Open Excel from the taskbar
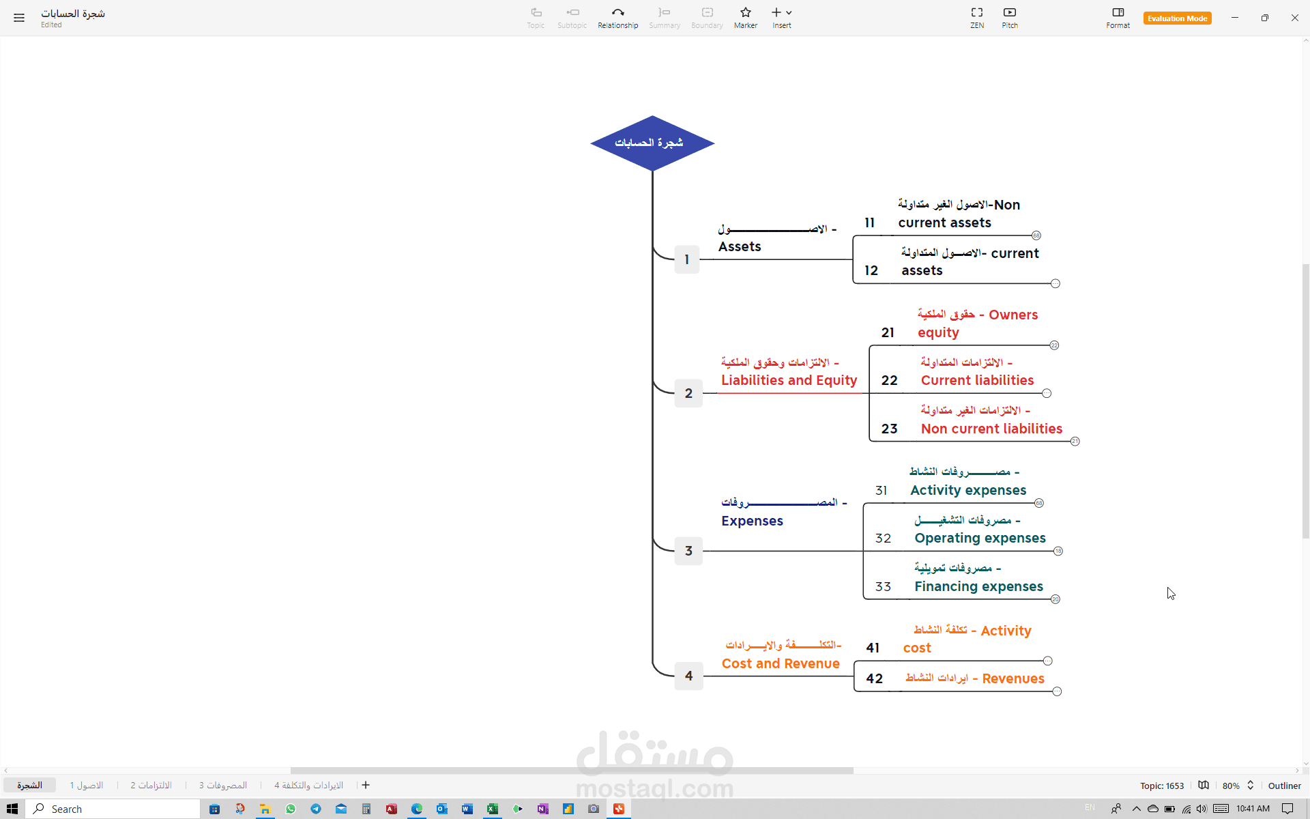 (492, 809)
